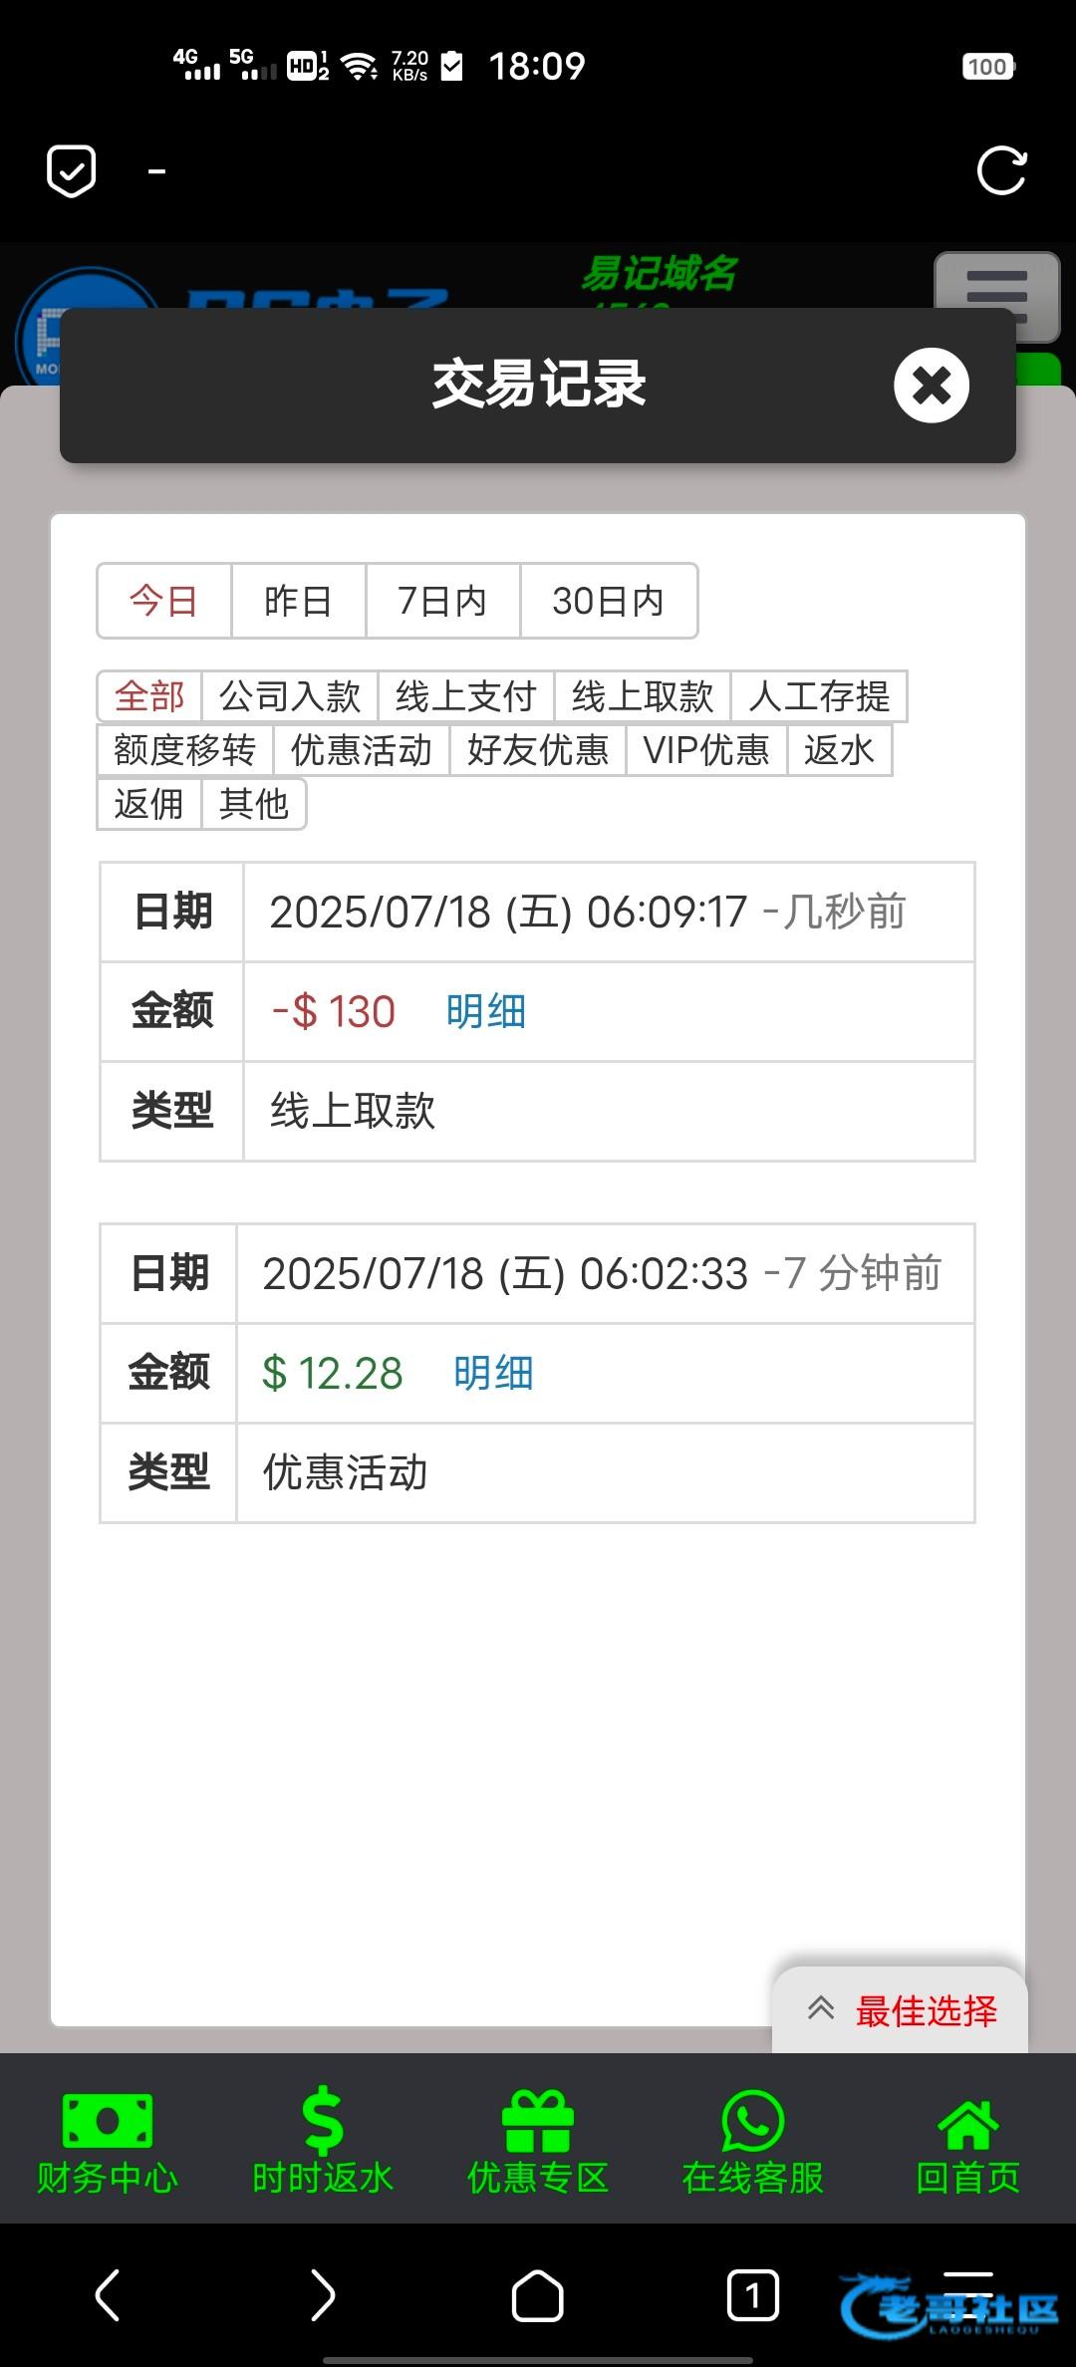Open the browser tabs counter
This screenshot has width=1076, height=2367.
pos(753,2296)
